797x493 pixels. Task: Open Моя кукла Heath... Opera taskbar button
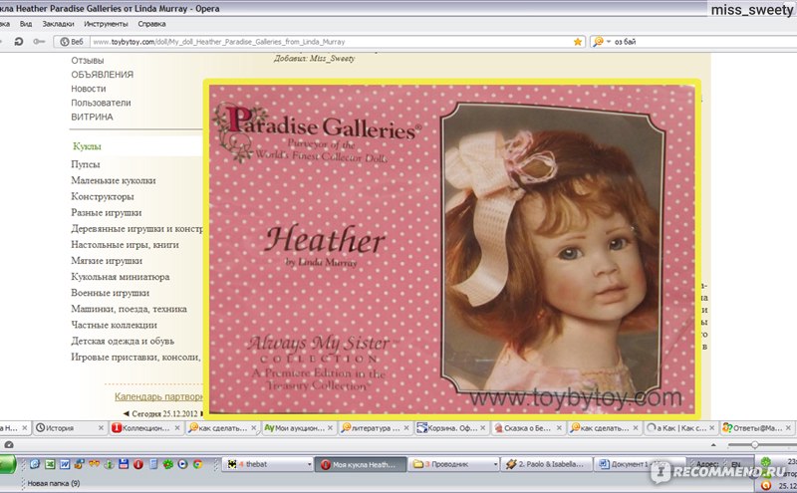click(361, 464)
